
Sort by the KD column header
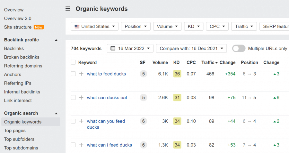[x=176, y=62]
